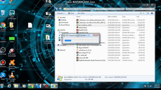The image size is (161, 90).
Task: Click the Computer breadcrumb in address bar
Action: [x=71, y=9]
